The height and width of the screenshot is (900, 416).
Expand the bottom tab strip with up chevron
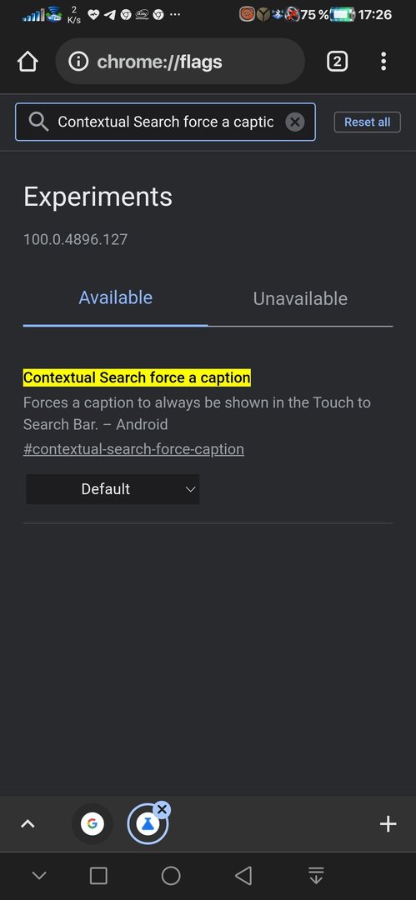click(x=28, y=824)
